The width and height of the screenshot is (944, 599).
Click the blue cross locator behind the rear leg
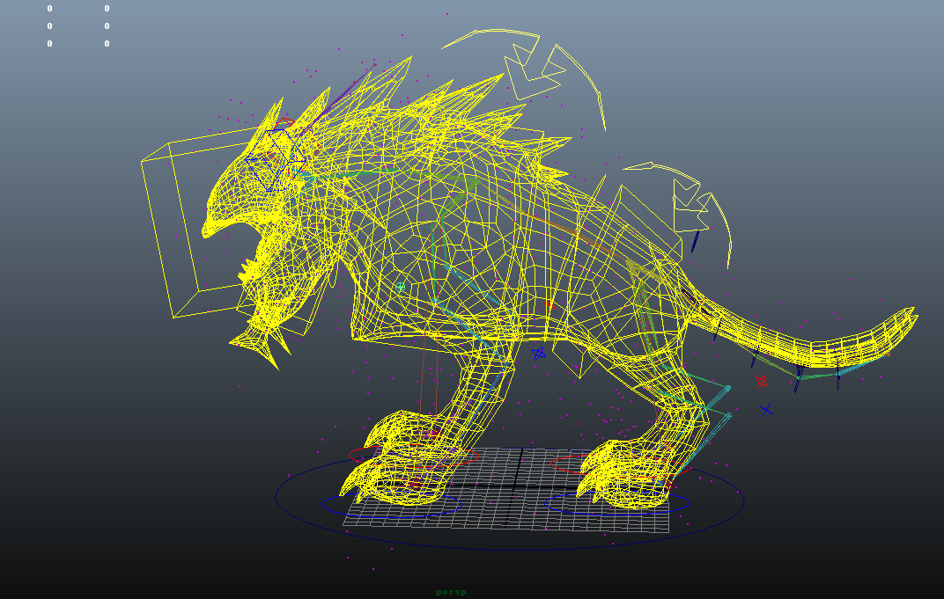(766, 410)
